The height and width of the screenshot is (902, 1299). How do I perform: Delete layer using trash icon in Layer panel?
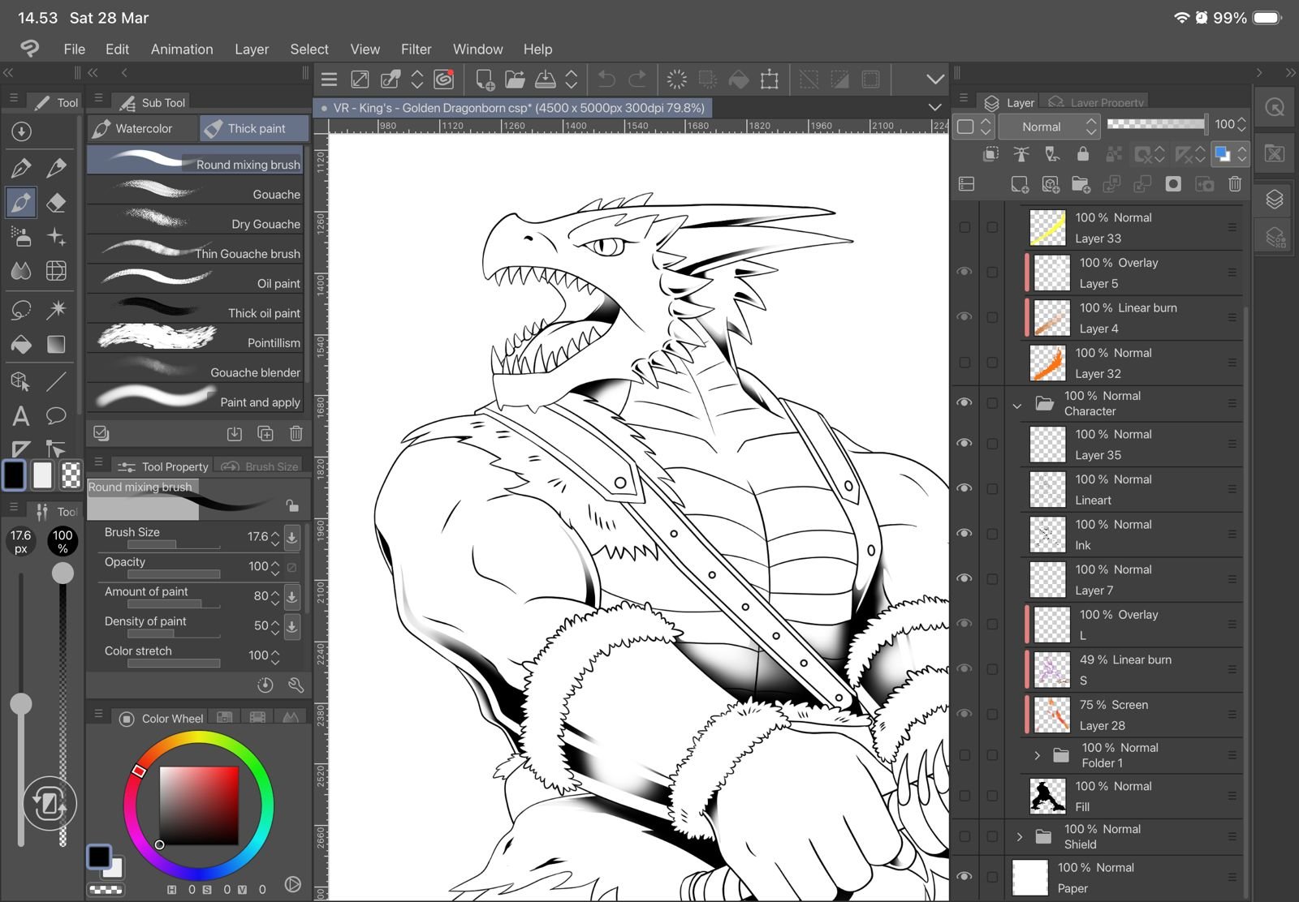point(1235,184)
